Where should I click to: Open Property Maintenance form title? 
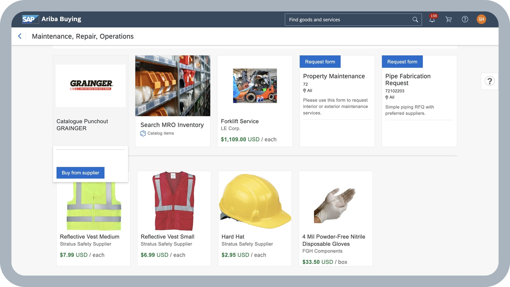tap(334, 76)
